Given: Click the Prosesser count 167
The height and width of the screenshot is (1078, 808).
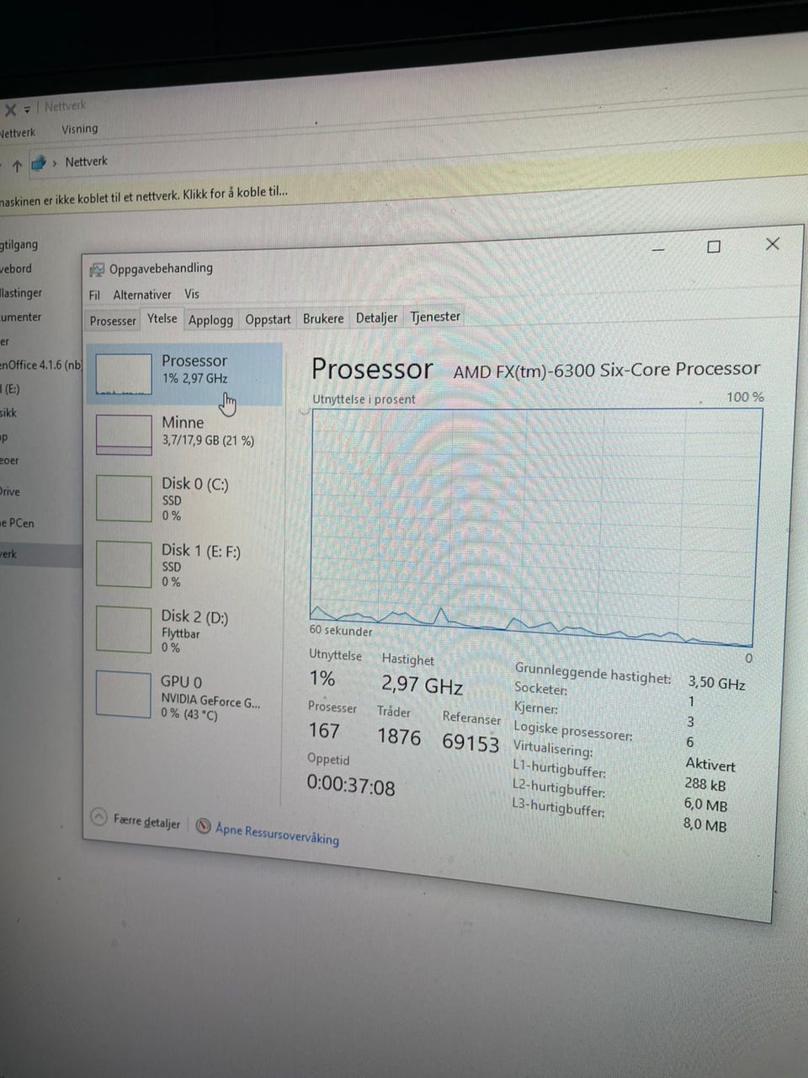Looking at the screenshot, I should pos(324,730).
